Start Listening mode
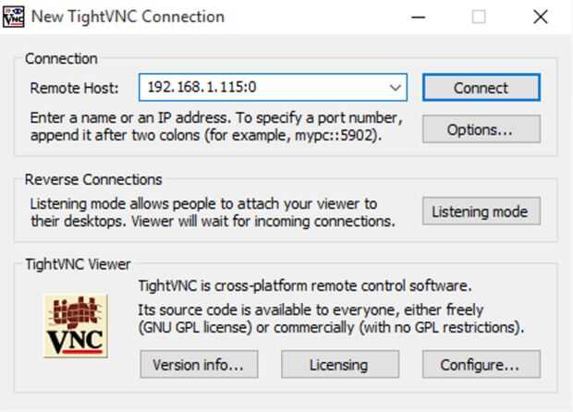 coord(481,212)
